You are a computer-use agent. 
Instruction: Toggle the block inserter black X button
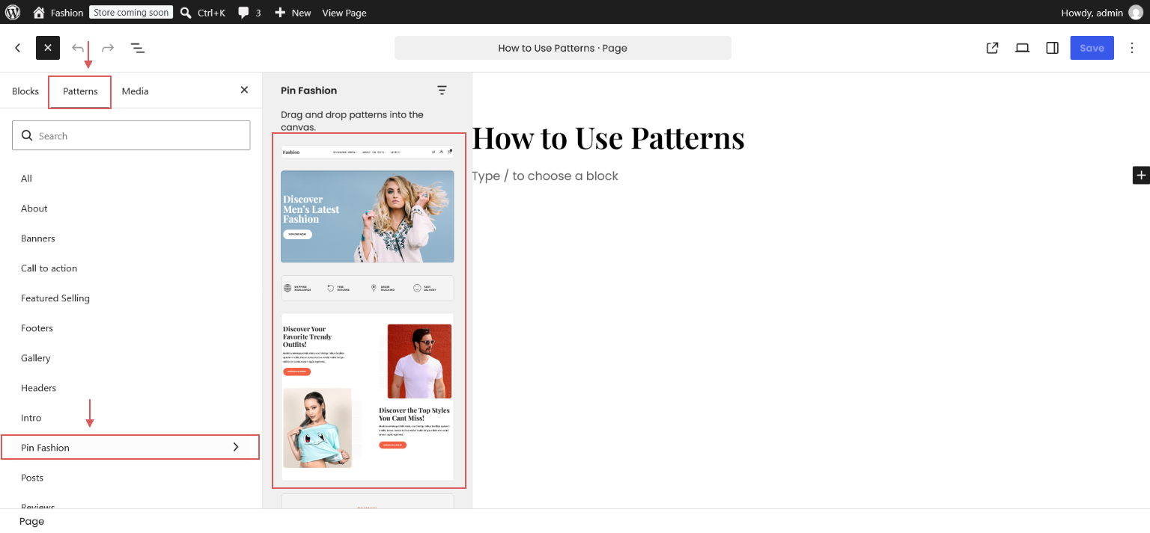click(48, 48)
